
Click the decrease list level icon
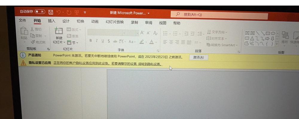click(x=186, y=34)
